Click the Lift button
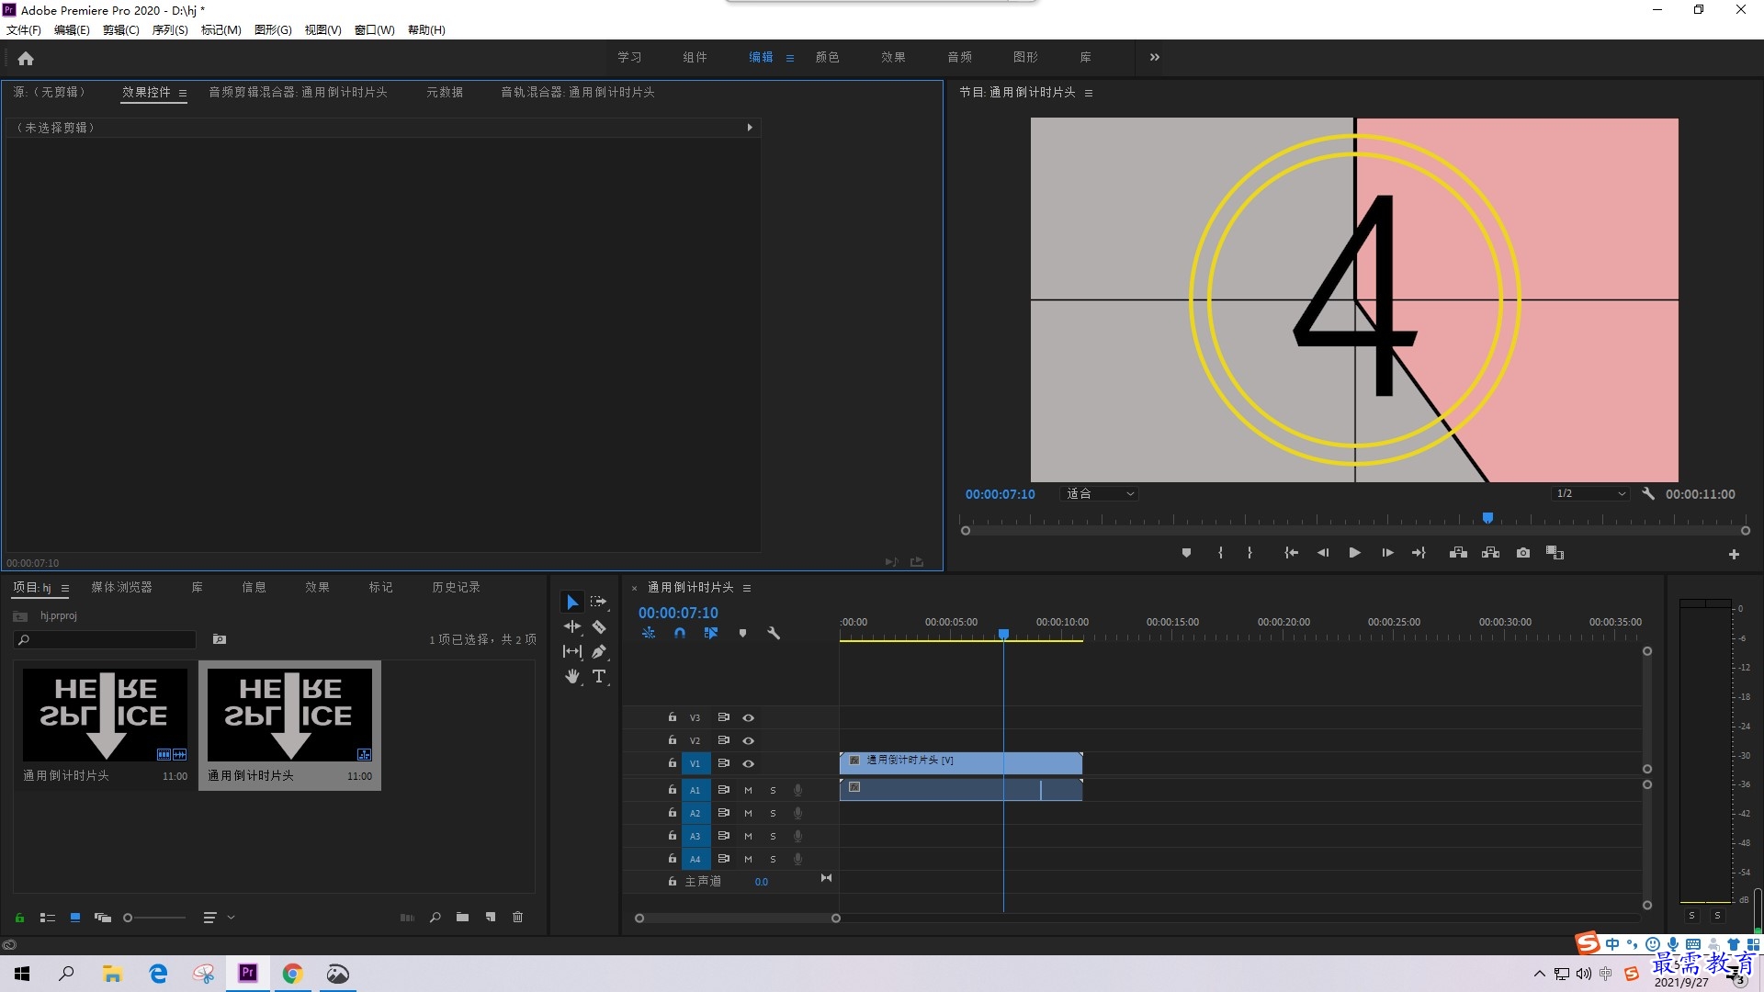 (1458, 553)
